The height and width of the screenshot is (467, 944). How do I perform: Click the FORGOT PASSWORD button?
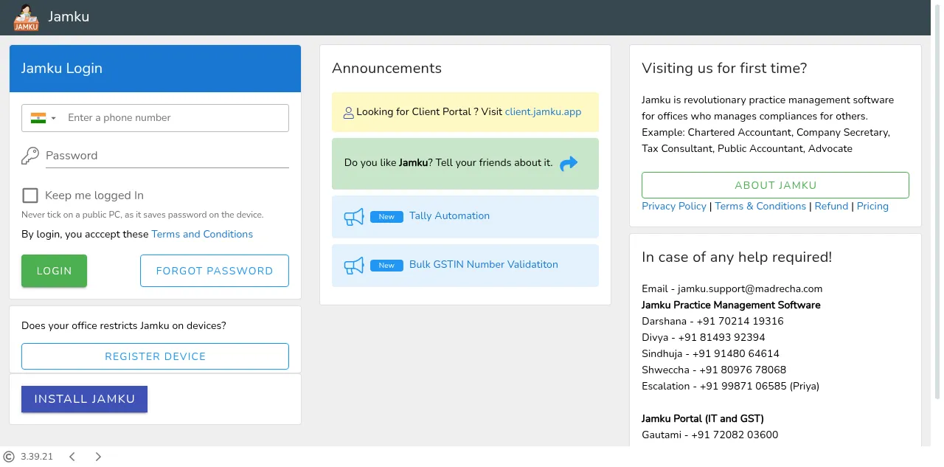215,271
